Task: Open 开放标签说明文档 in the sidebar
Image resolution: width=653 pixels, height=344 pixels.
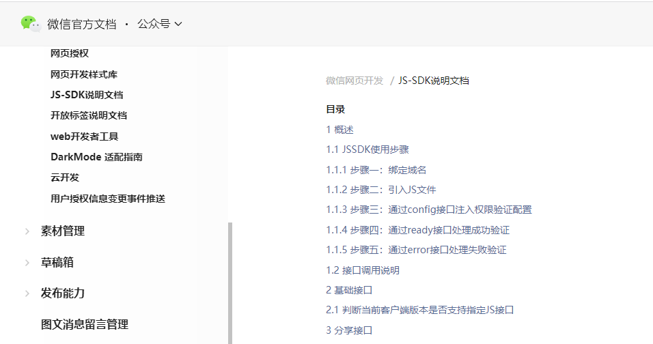Action: point(89,115)
